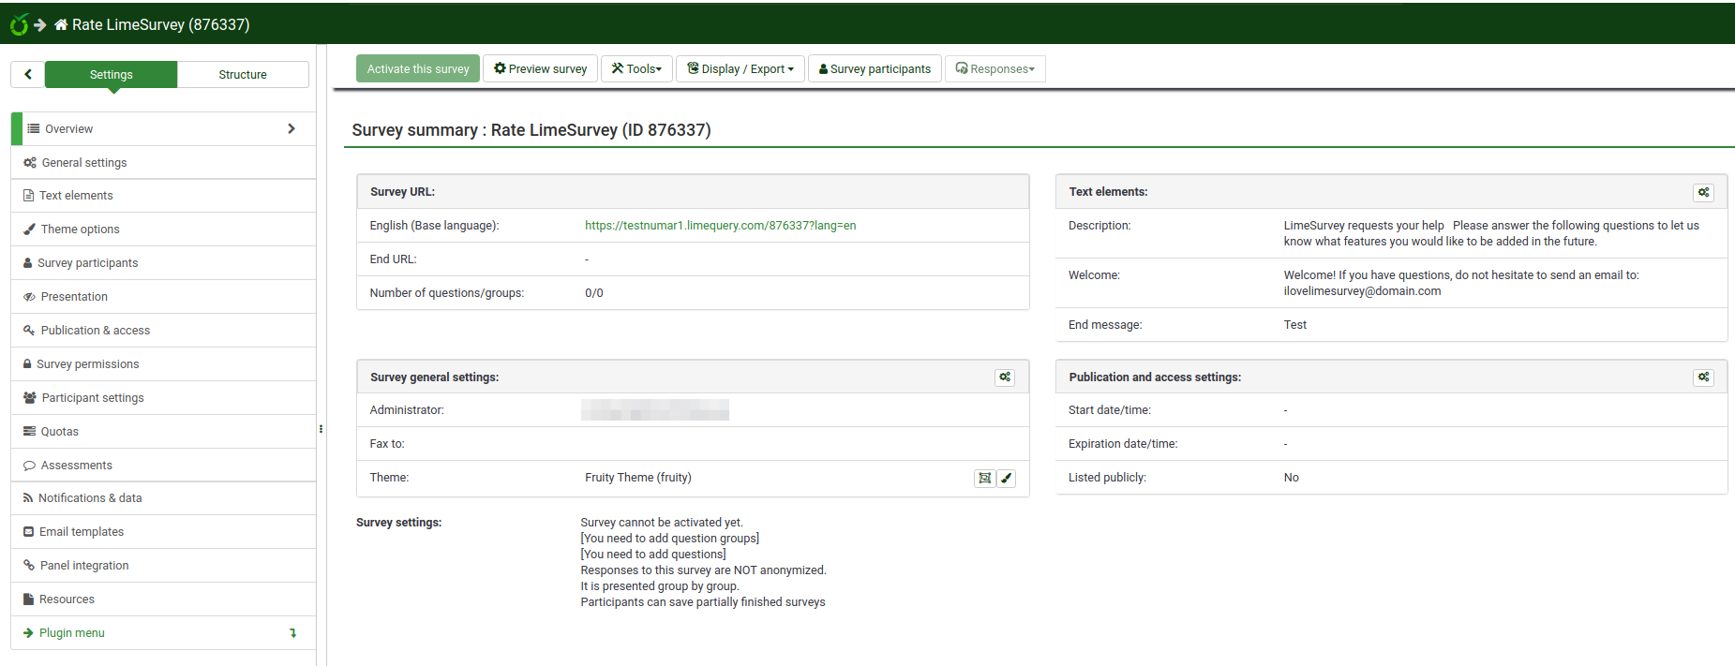Click gear icon in Publication and access settings
1735x666 pixels.
tap(1703, 377)
